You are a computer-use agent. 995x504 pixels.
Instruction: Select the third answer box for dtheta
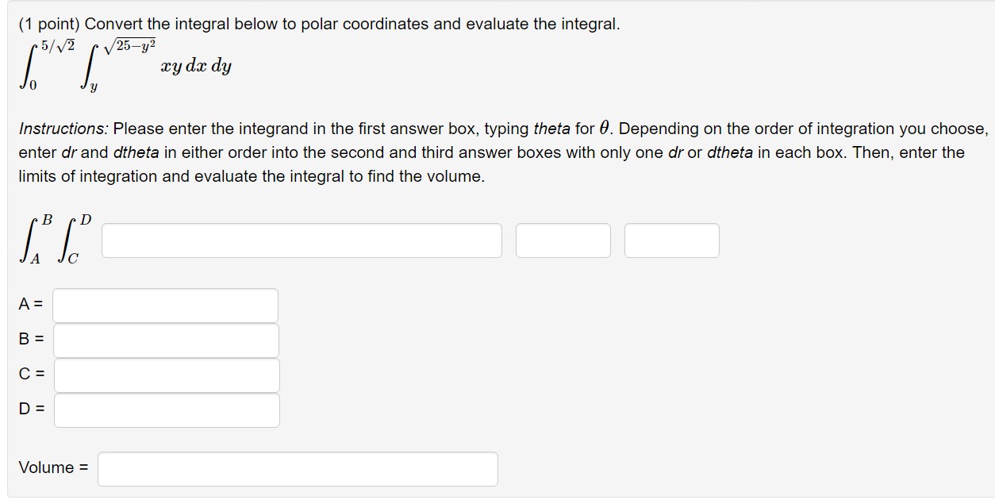671,240
